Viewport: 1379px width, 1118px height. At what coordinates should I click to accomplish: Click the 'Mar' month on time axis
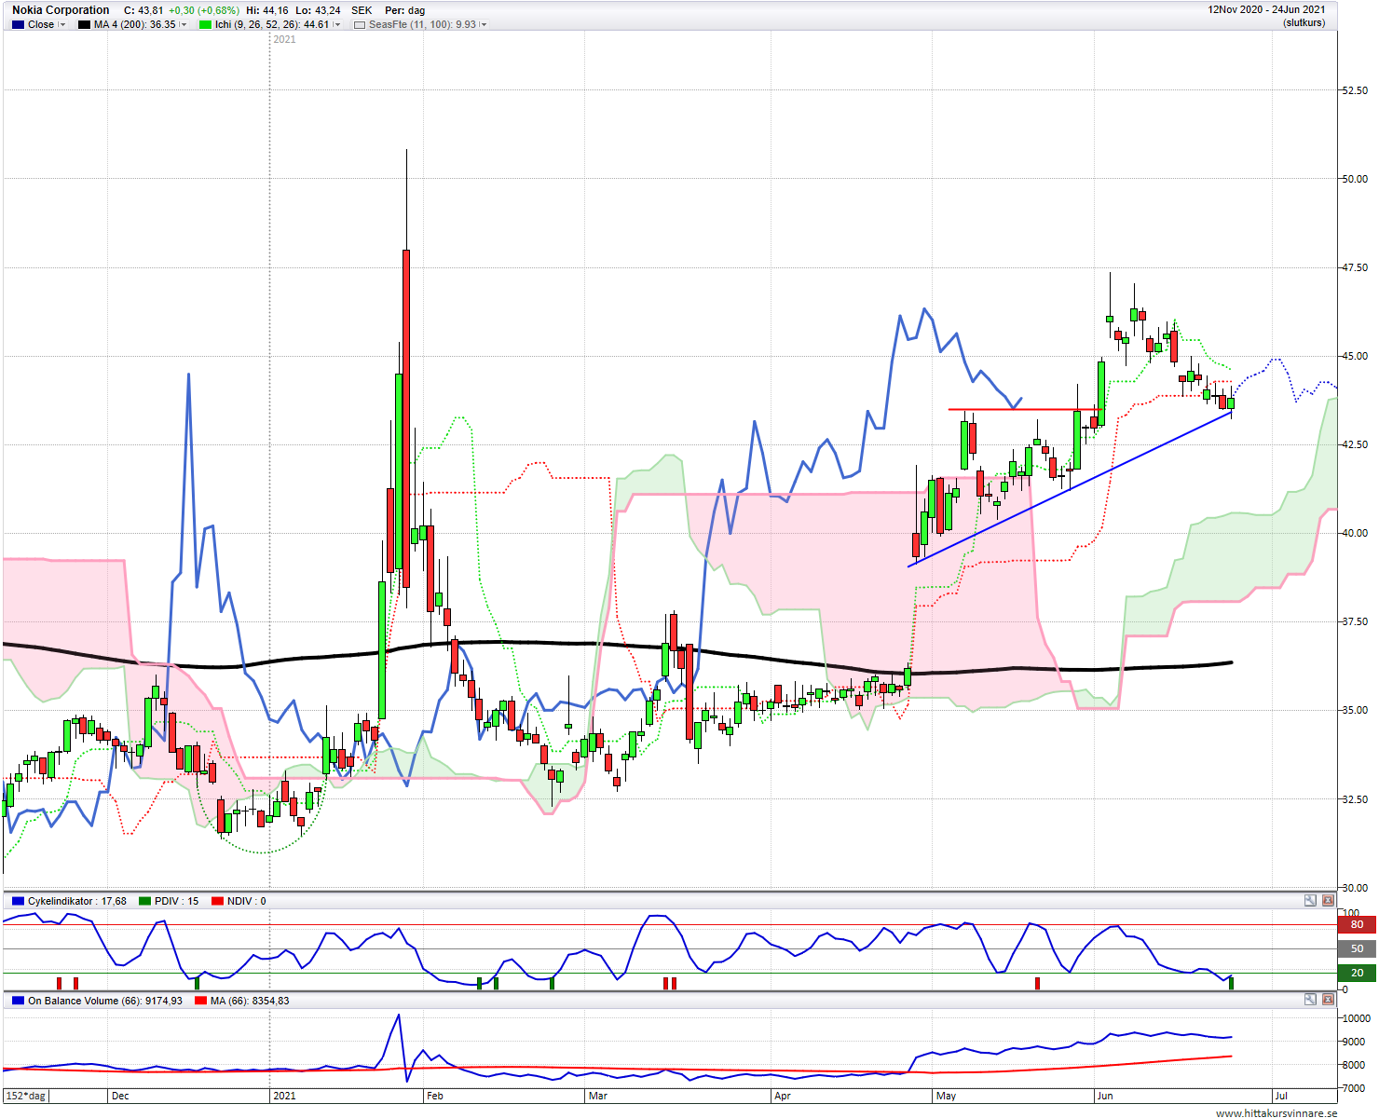click(598, 1096)
